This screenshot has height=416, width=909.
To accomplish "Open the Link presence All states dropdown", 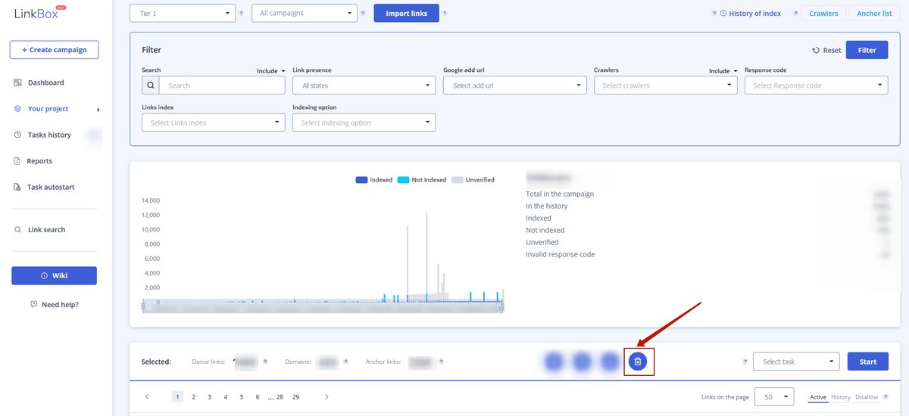I will point(364,85).
